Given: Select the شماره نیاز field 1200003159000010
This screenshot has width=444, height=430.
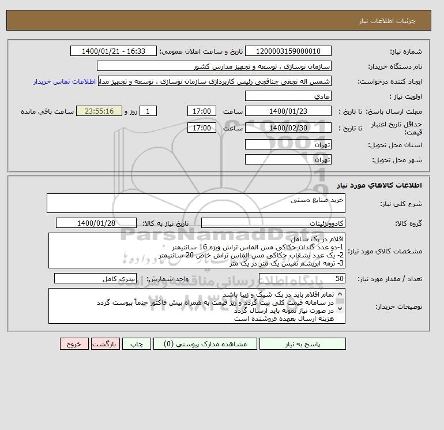Looking at the screenshot, I should (288, 51).
